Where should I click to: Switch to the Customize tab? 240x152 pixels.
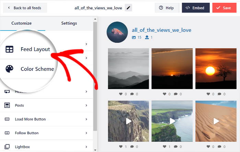(x=21, y=23)
